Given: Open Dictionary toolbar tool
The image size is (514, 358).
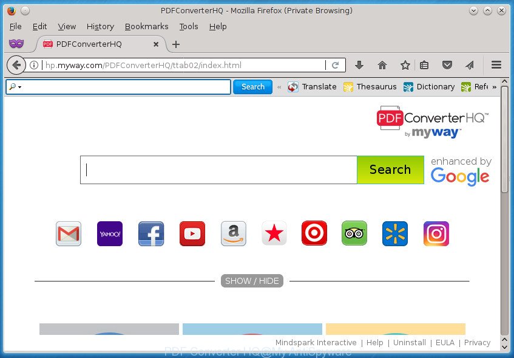Looking at the screenshot, I should (x=429, y=87).
